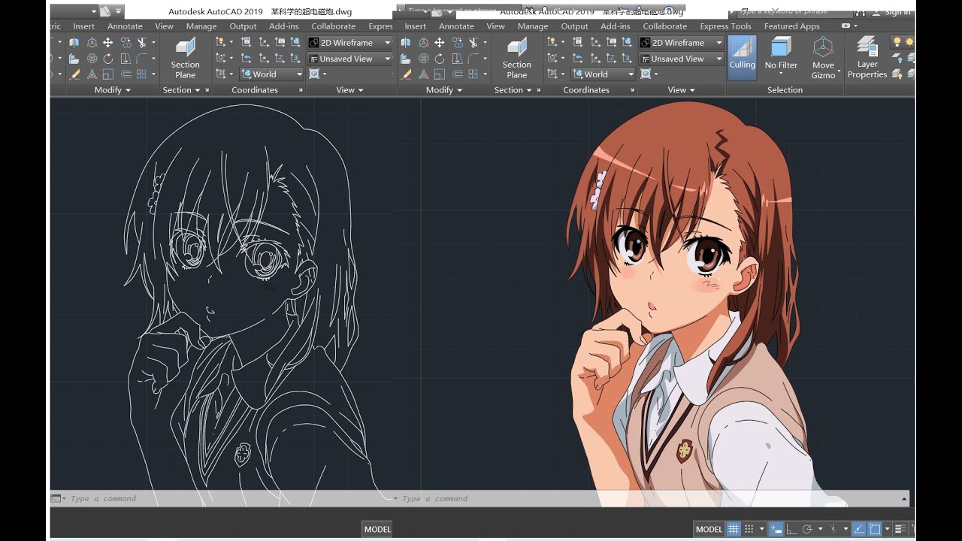Select the Fillet tool in left window Modify panel
962x541 pixels.
click(x=141, y=59)
